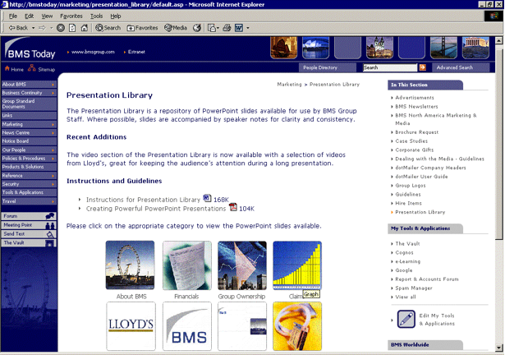505x355 pixels.
Task: Click the browser Home toolbar icon
Action: (x=85, y=27)
